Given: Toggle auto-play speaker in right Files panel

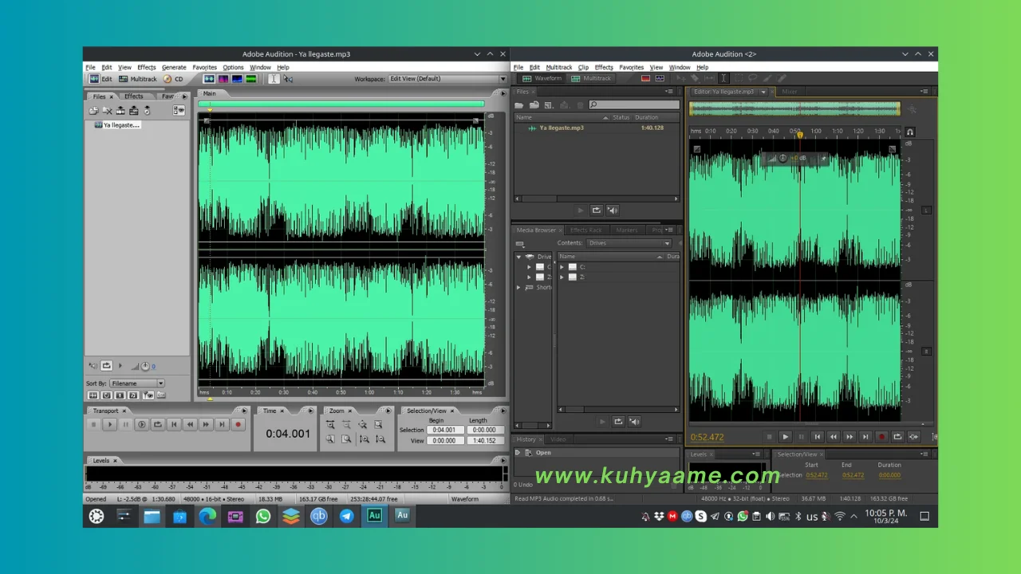Looking at the screenshot, I should [x=613, y=210].
